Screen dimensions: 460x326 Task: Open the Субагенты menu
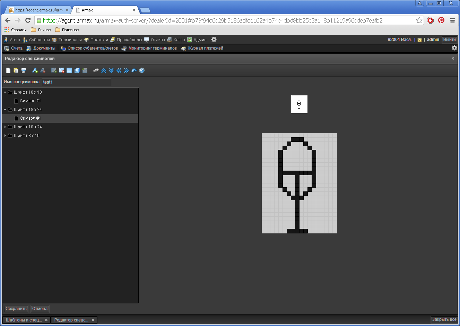36,40
